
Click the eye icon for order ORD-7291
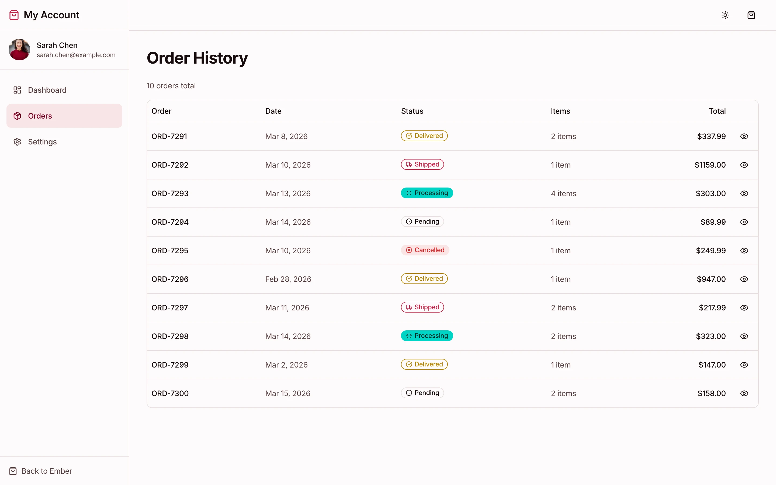click(744, 136)
